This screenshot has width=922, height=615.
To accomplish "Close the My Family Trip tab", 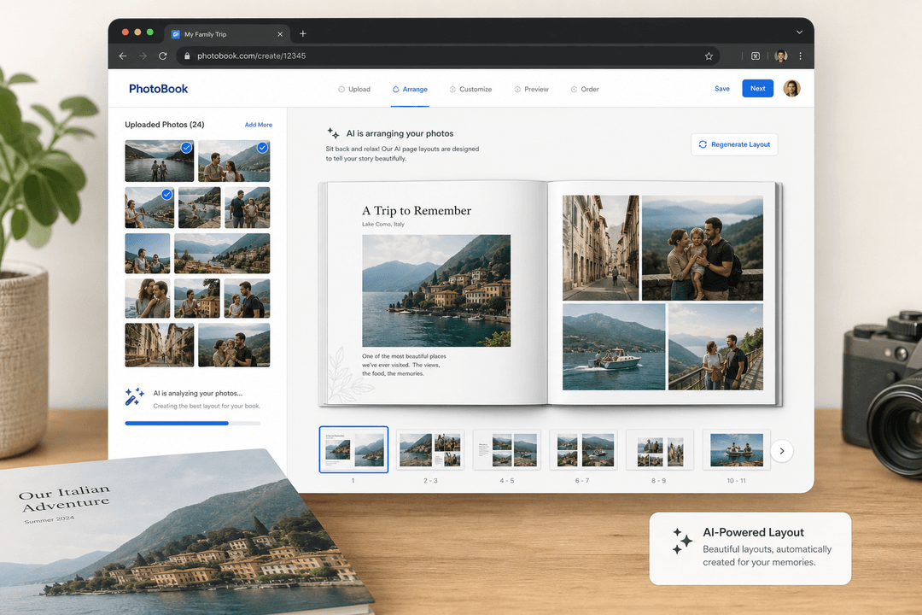I will point(280,34).
